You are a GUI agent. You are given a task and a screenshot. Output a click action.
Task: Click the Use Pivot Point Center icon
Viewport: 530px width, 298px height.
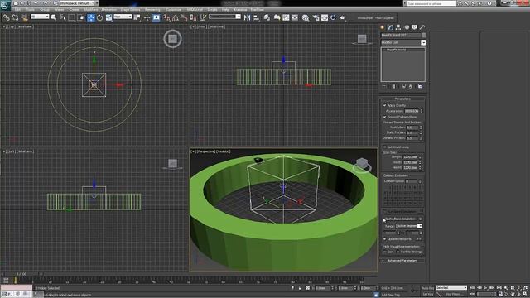[137, 17]
